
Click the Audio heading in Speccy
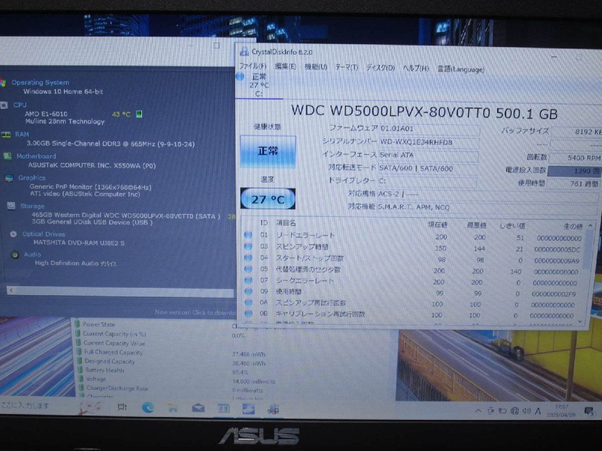[x=33, y=255]
